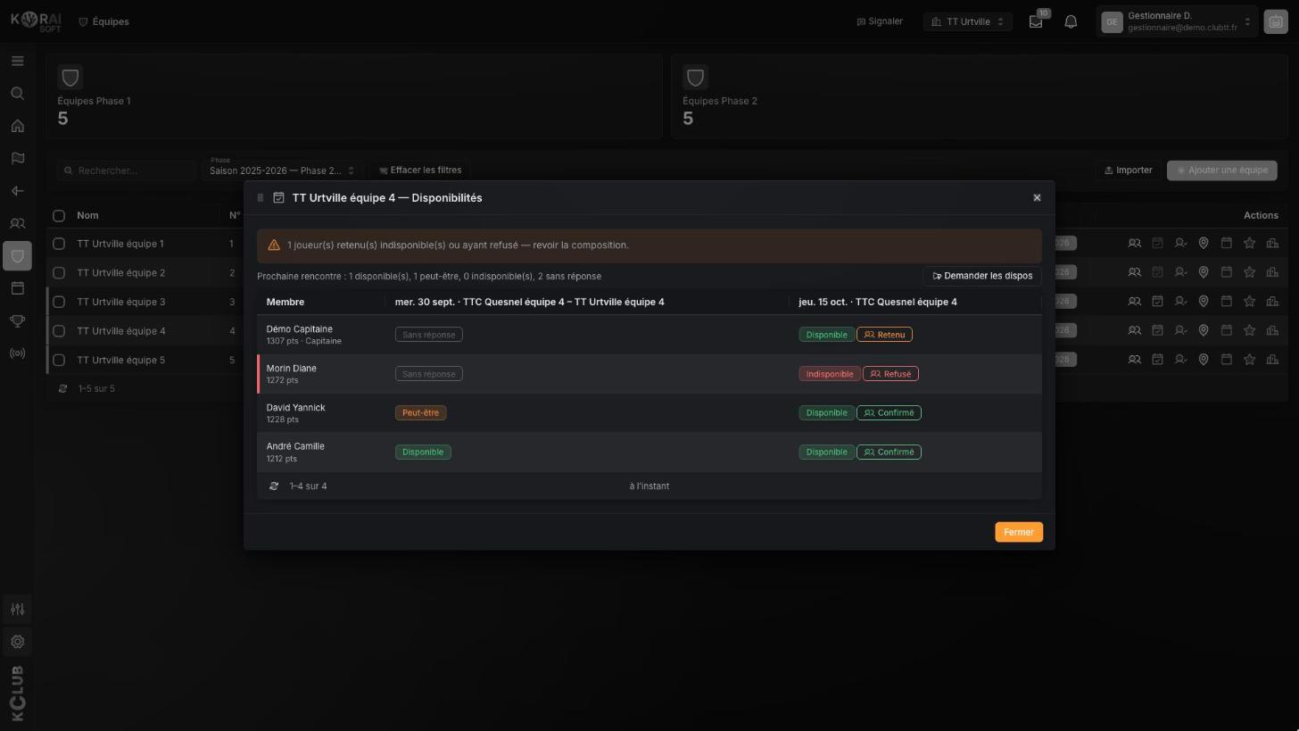
Task: Expand the Saison 2025-2026 phase dropdown
Action: (x=282, y=170)
